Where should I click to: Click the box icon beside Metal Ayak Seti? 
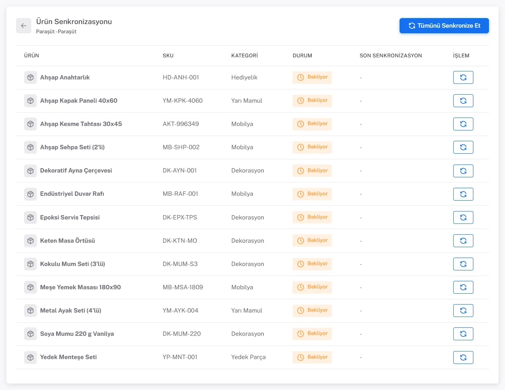point(30,311)
